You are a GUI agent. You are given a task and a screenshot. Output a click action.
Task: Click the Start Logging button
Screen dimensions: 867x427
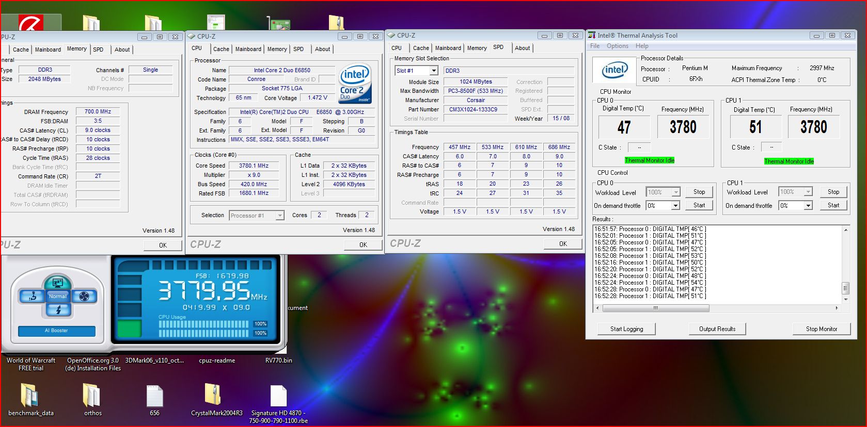pyautogui.click(x=626, y=329)
